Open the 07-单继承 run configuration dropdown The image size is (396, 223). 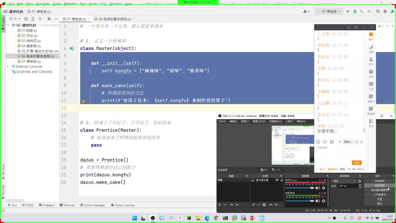[x=329, y=11]
